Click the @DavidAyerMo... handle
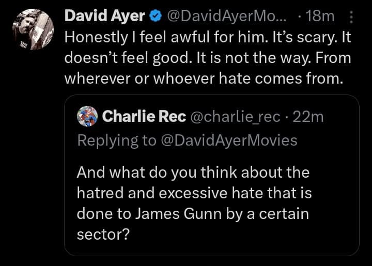 (x=225, y=17)
